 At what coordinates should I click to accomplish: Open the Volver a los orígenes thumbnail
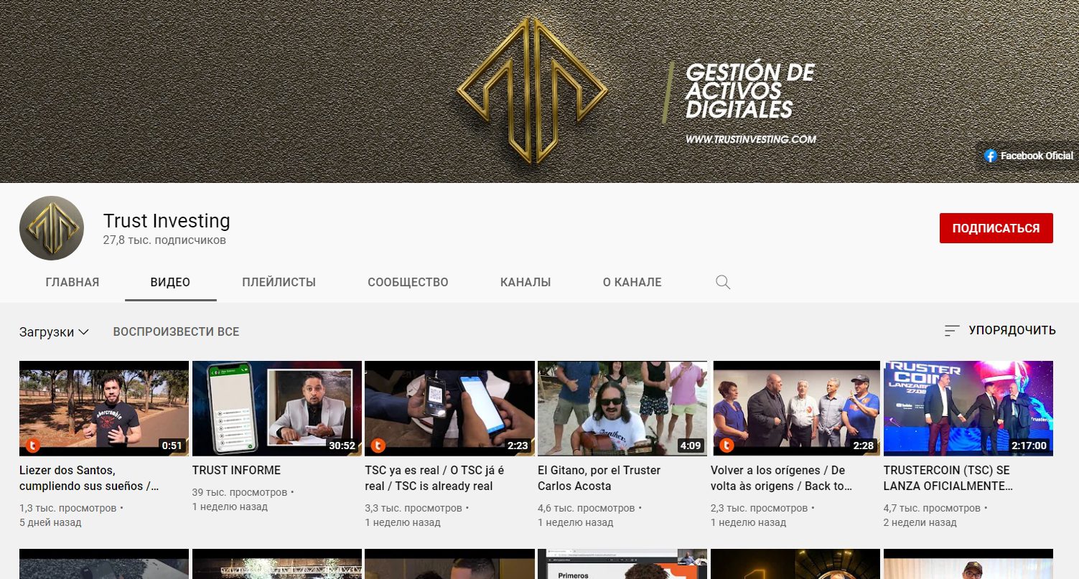click(795, 408)
